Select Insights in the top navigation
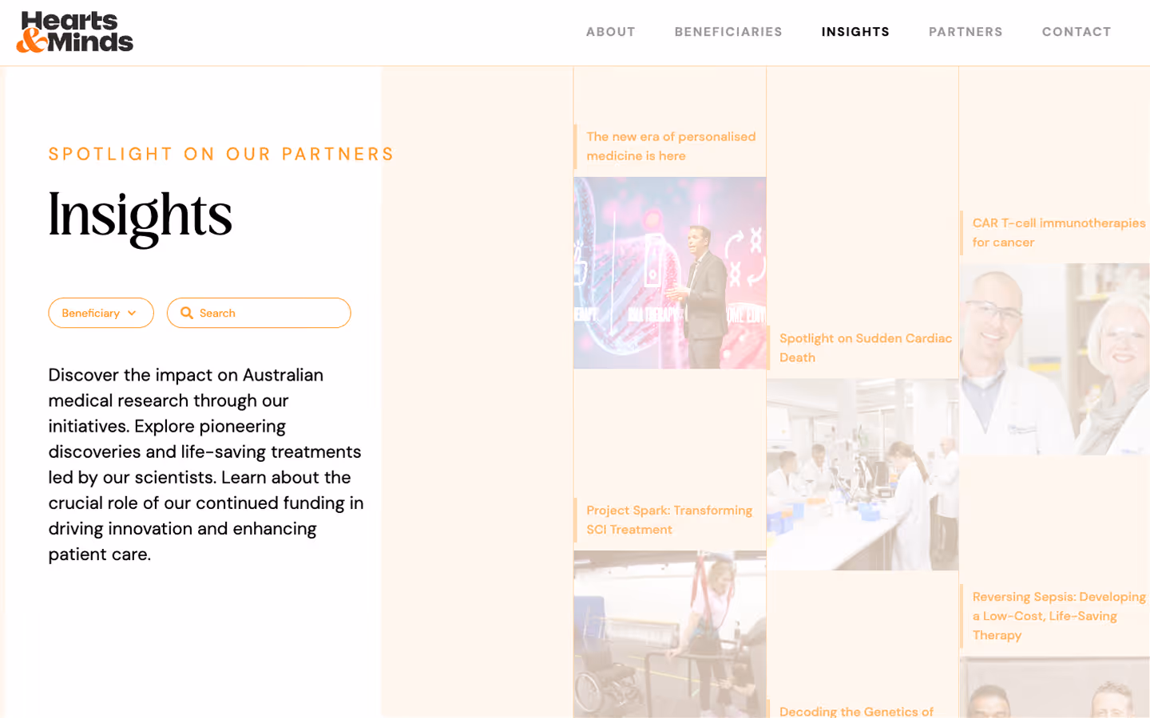The width and height of the screenshot is (1150, 718). [x=855, y=32]
